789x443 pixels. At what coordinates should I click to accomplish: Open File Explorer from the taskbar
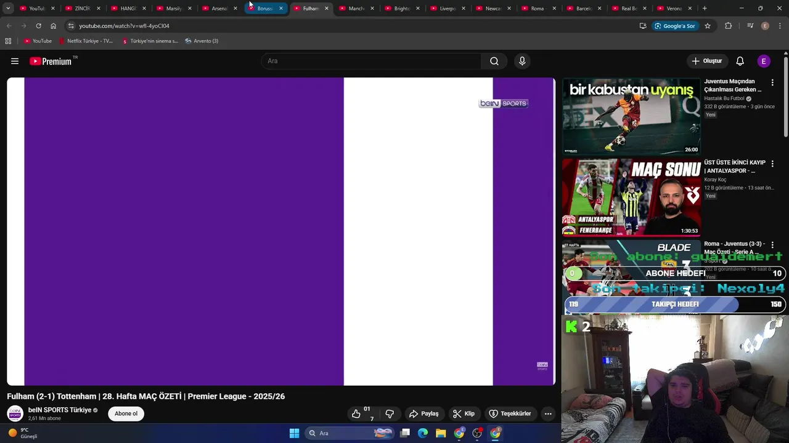[x=441, y=433]
